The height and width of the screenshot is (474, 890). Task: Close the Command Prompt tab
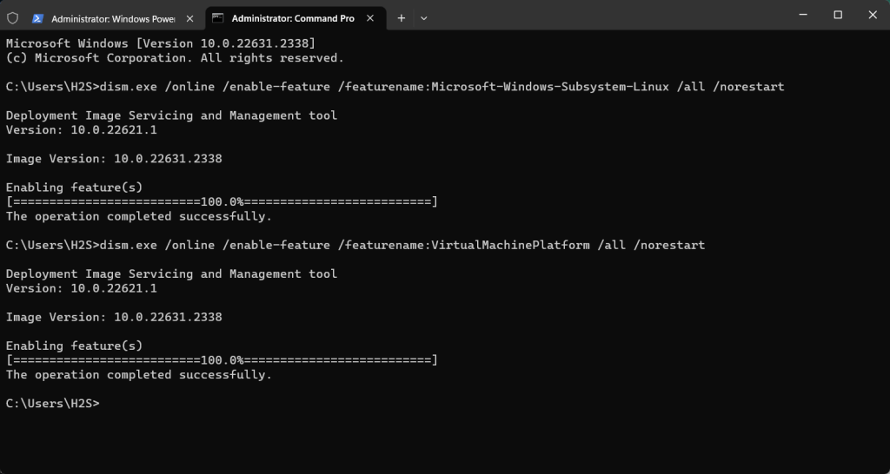[370, 18]
